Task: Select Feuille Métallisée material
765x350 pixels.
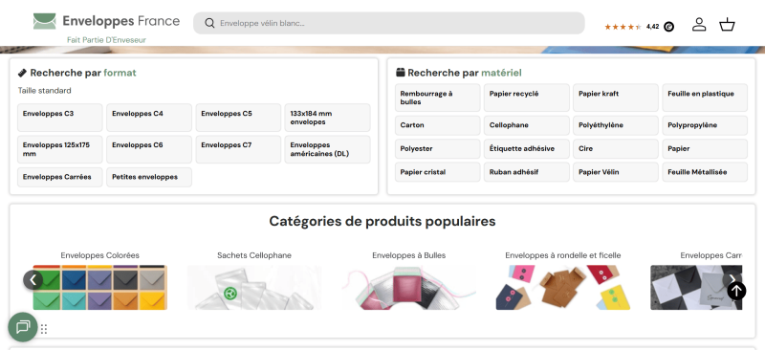Action: (x=705, y=172)
